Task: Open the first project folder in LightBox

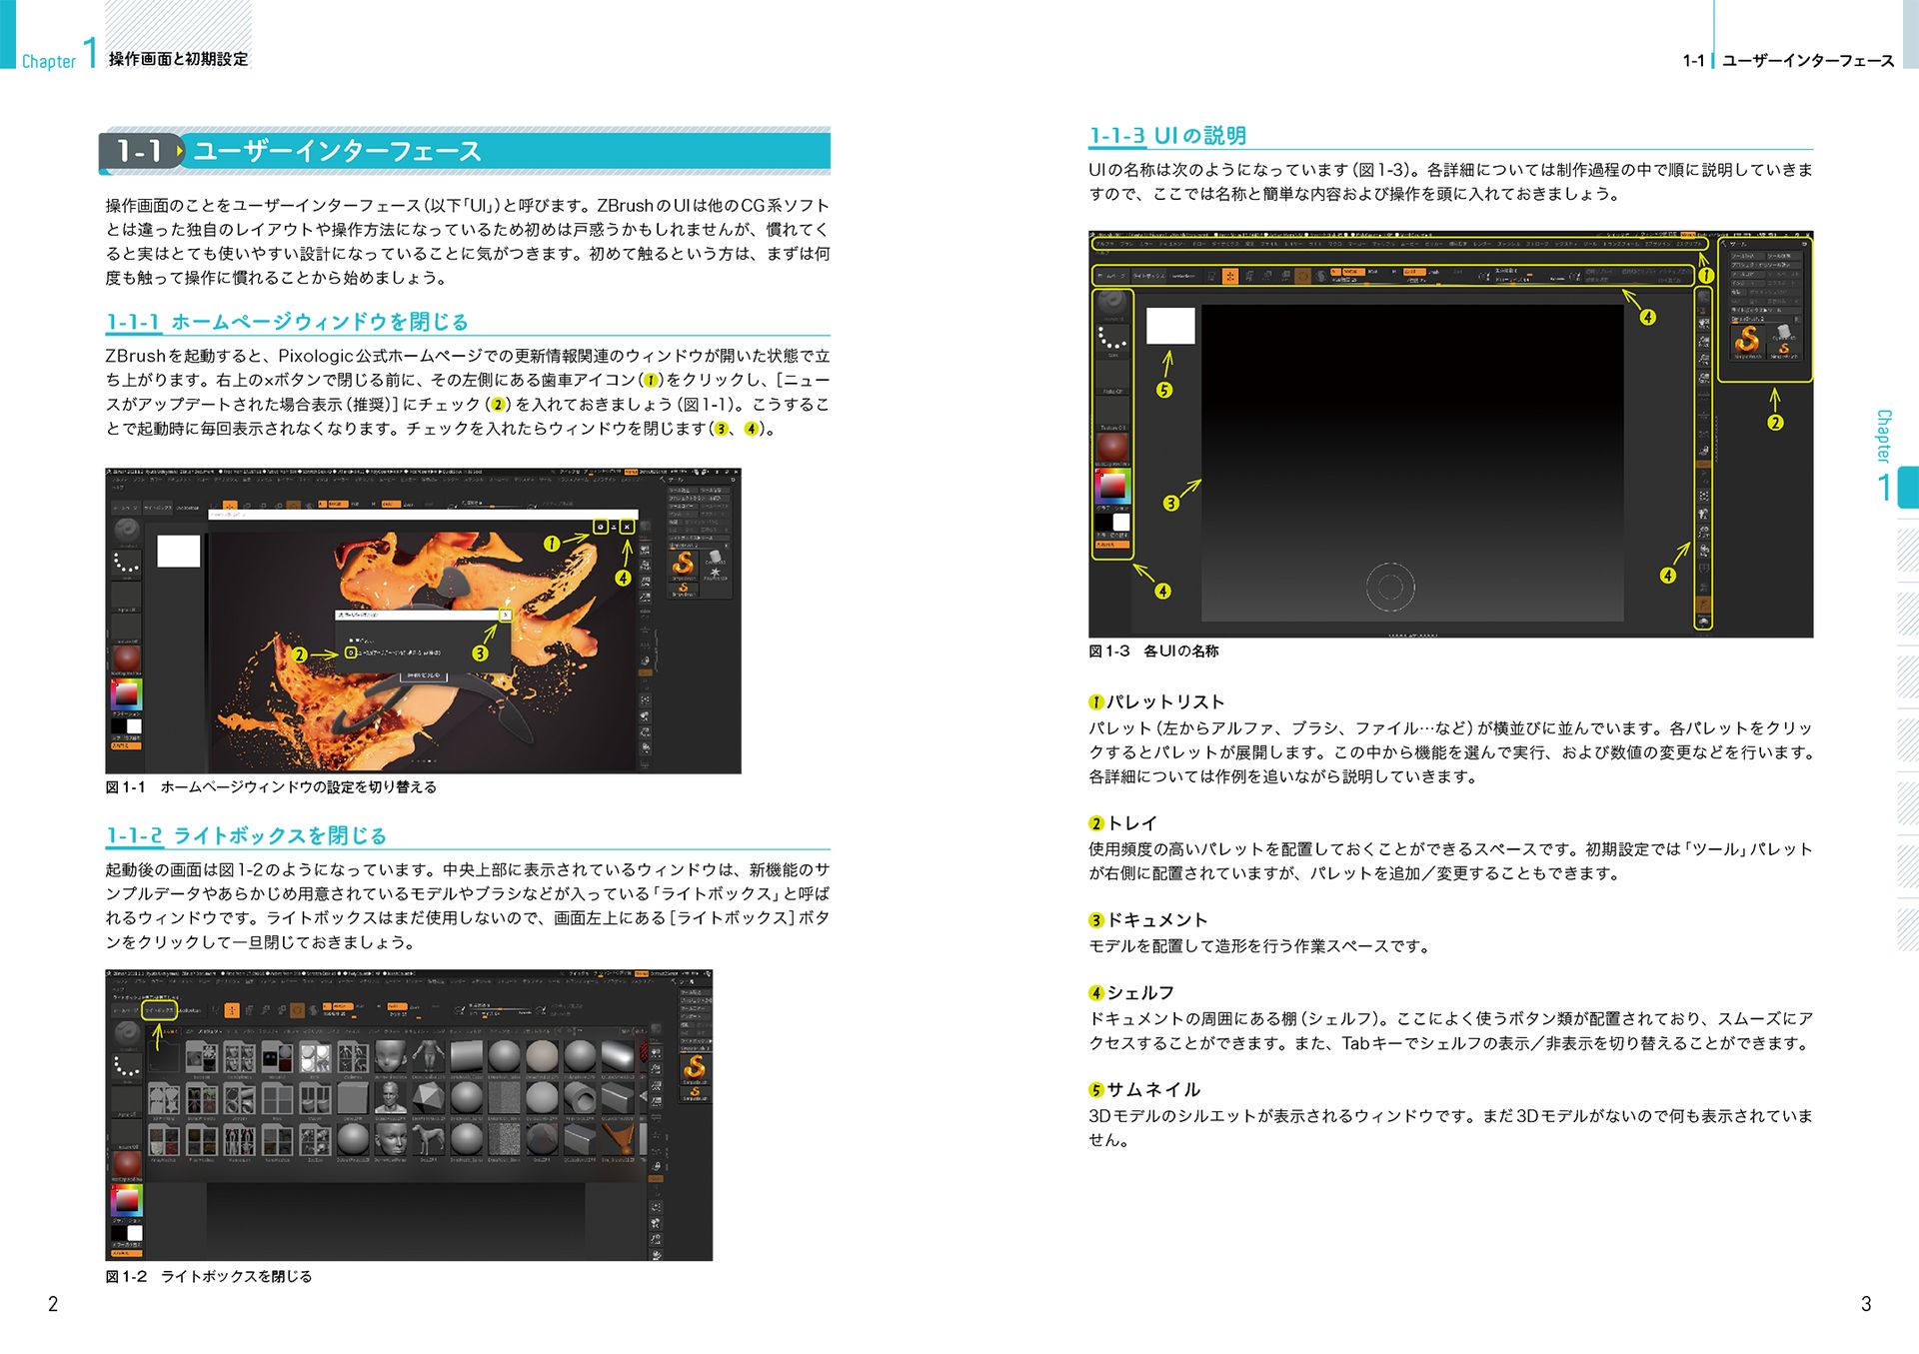Action: click(203, 1058)
